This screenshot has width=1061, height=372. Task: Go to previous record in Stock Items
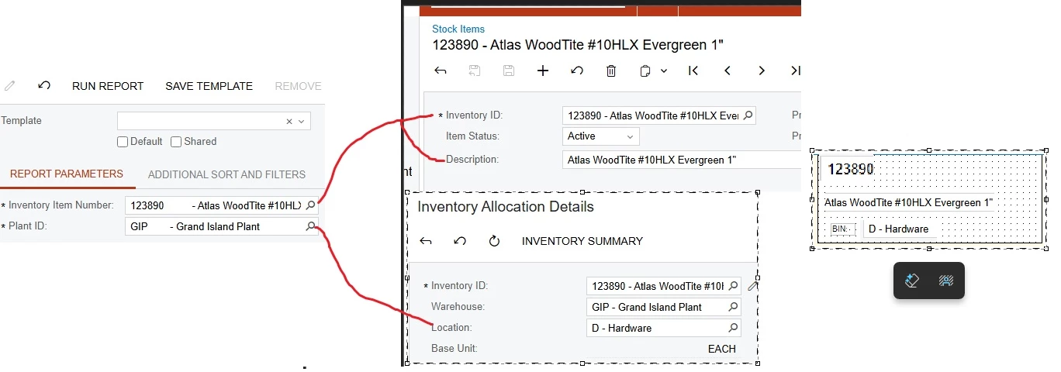[x=727, y=71]
